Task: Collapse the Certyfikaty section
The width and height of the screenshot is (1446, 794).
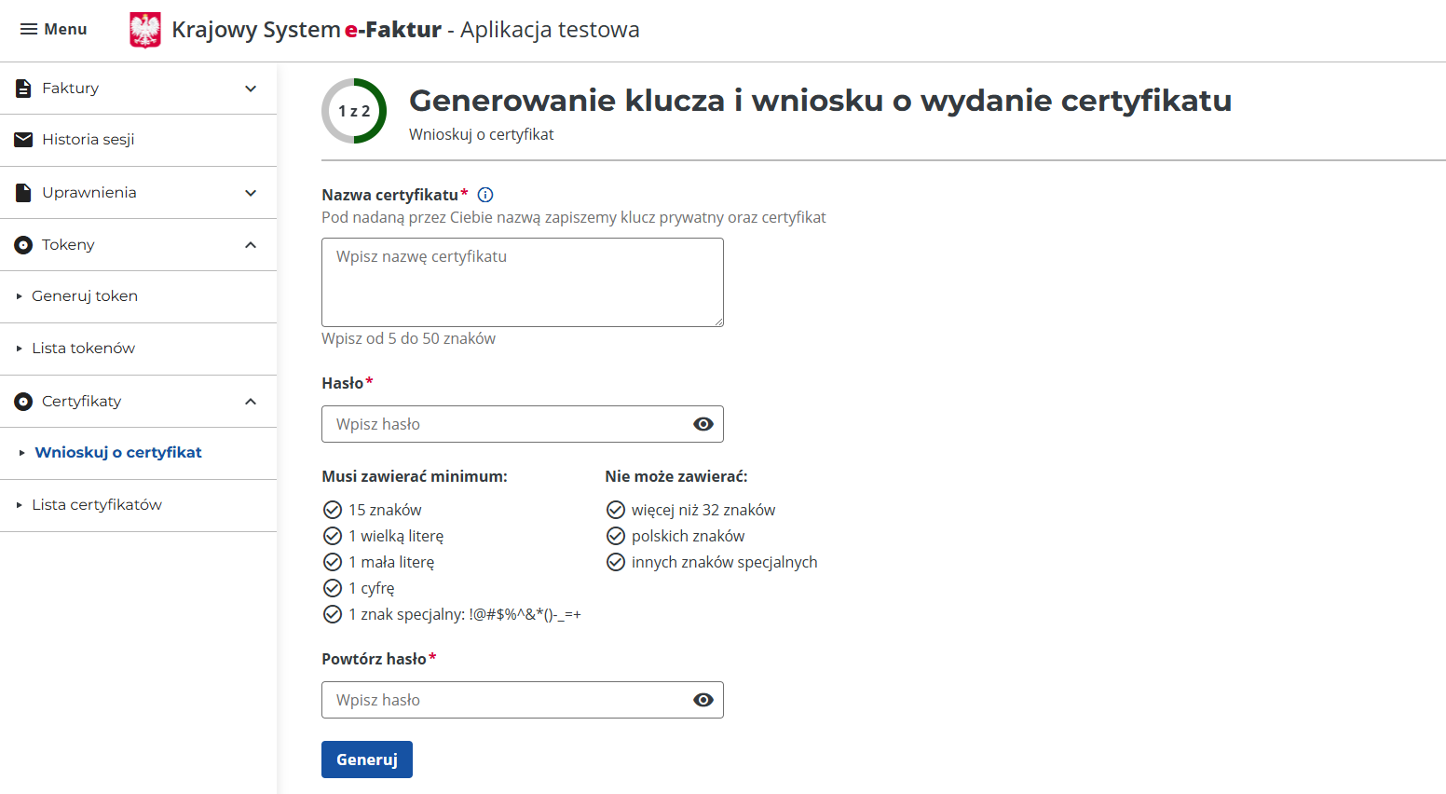Action: [x=250, y=401]
